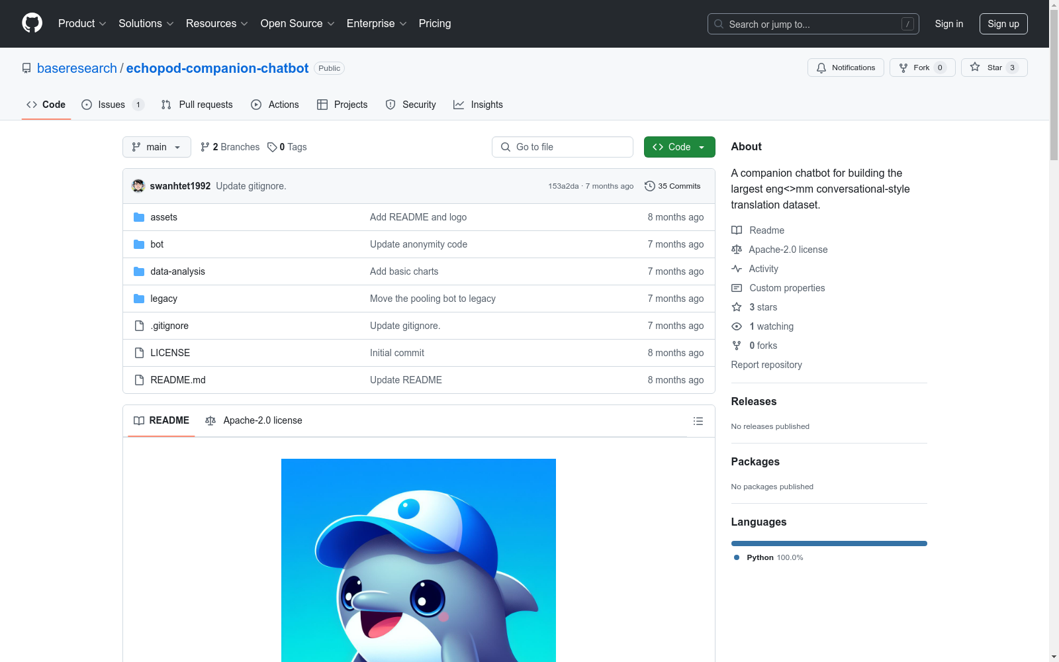
Task: Open the green Code dropdown button
Action: click(x=679, y=147)
